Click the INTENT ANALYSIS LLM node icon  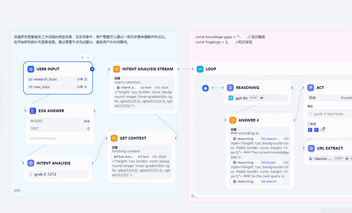click(31, 163)
